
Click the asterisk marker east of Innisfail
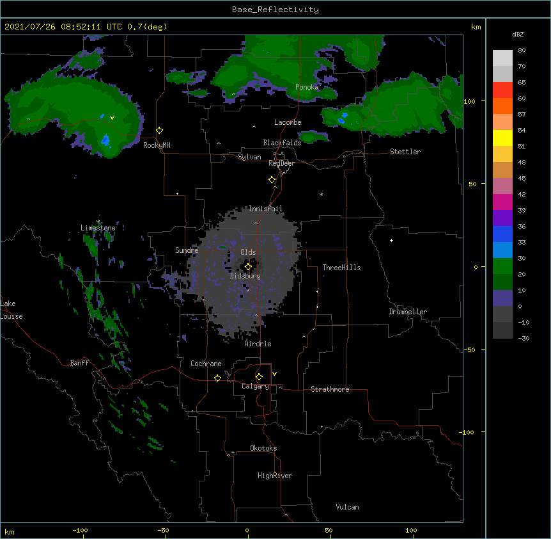click(321, 194)
